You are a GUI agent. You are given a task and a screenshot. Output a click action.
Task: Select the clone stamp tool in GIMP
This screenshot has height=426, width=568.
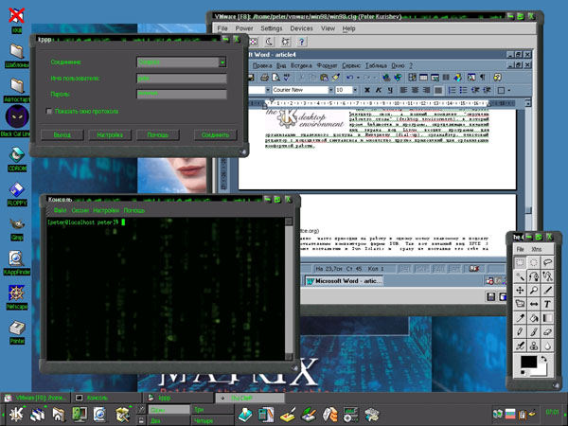(534, 346)
